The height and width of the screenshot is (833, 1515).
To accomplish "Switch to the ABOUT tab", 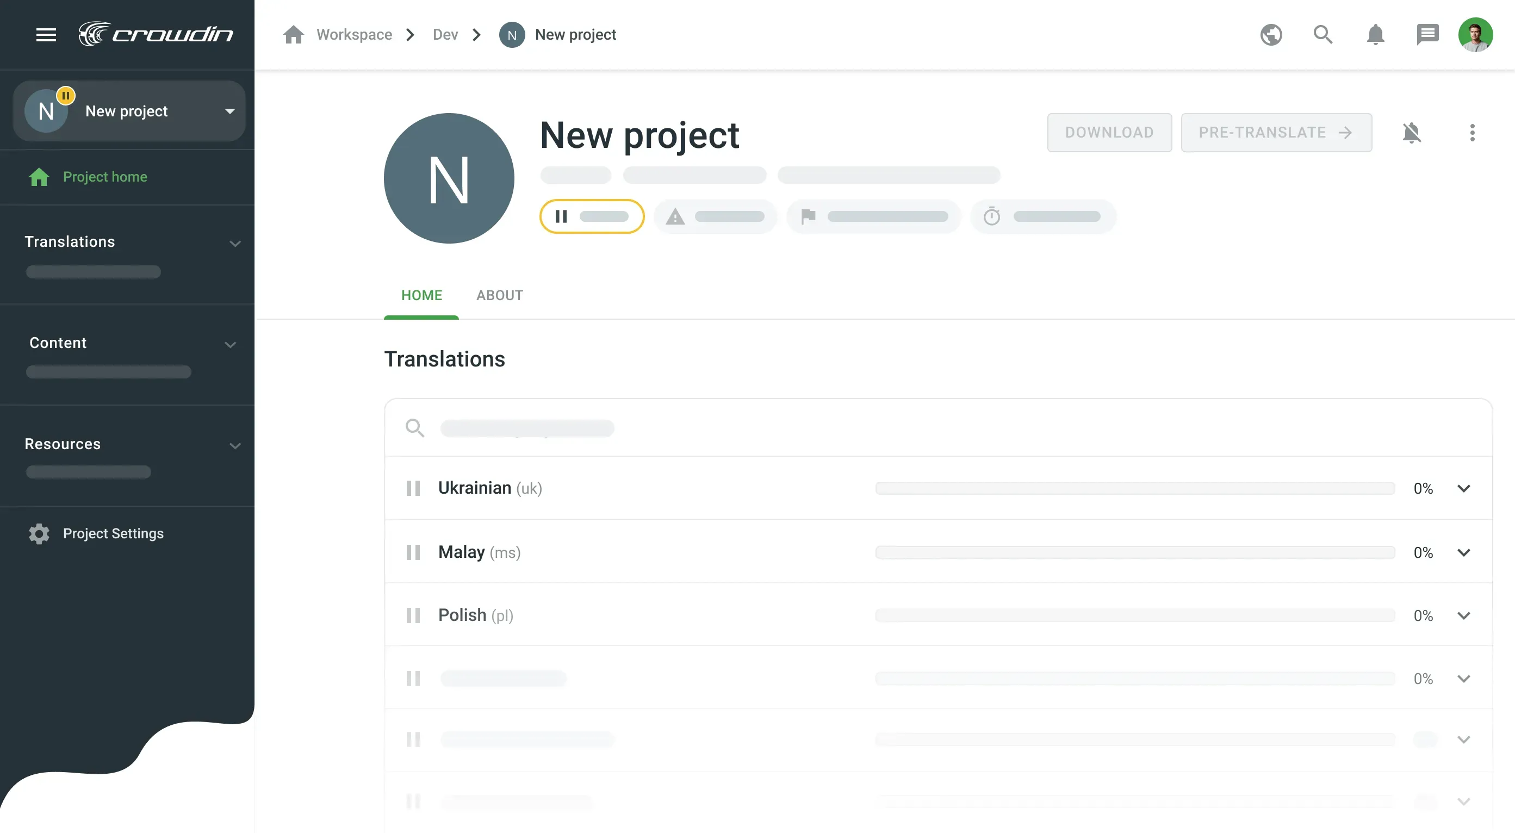I will [499, 295].
